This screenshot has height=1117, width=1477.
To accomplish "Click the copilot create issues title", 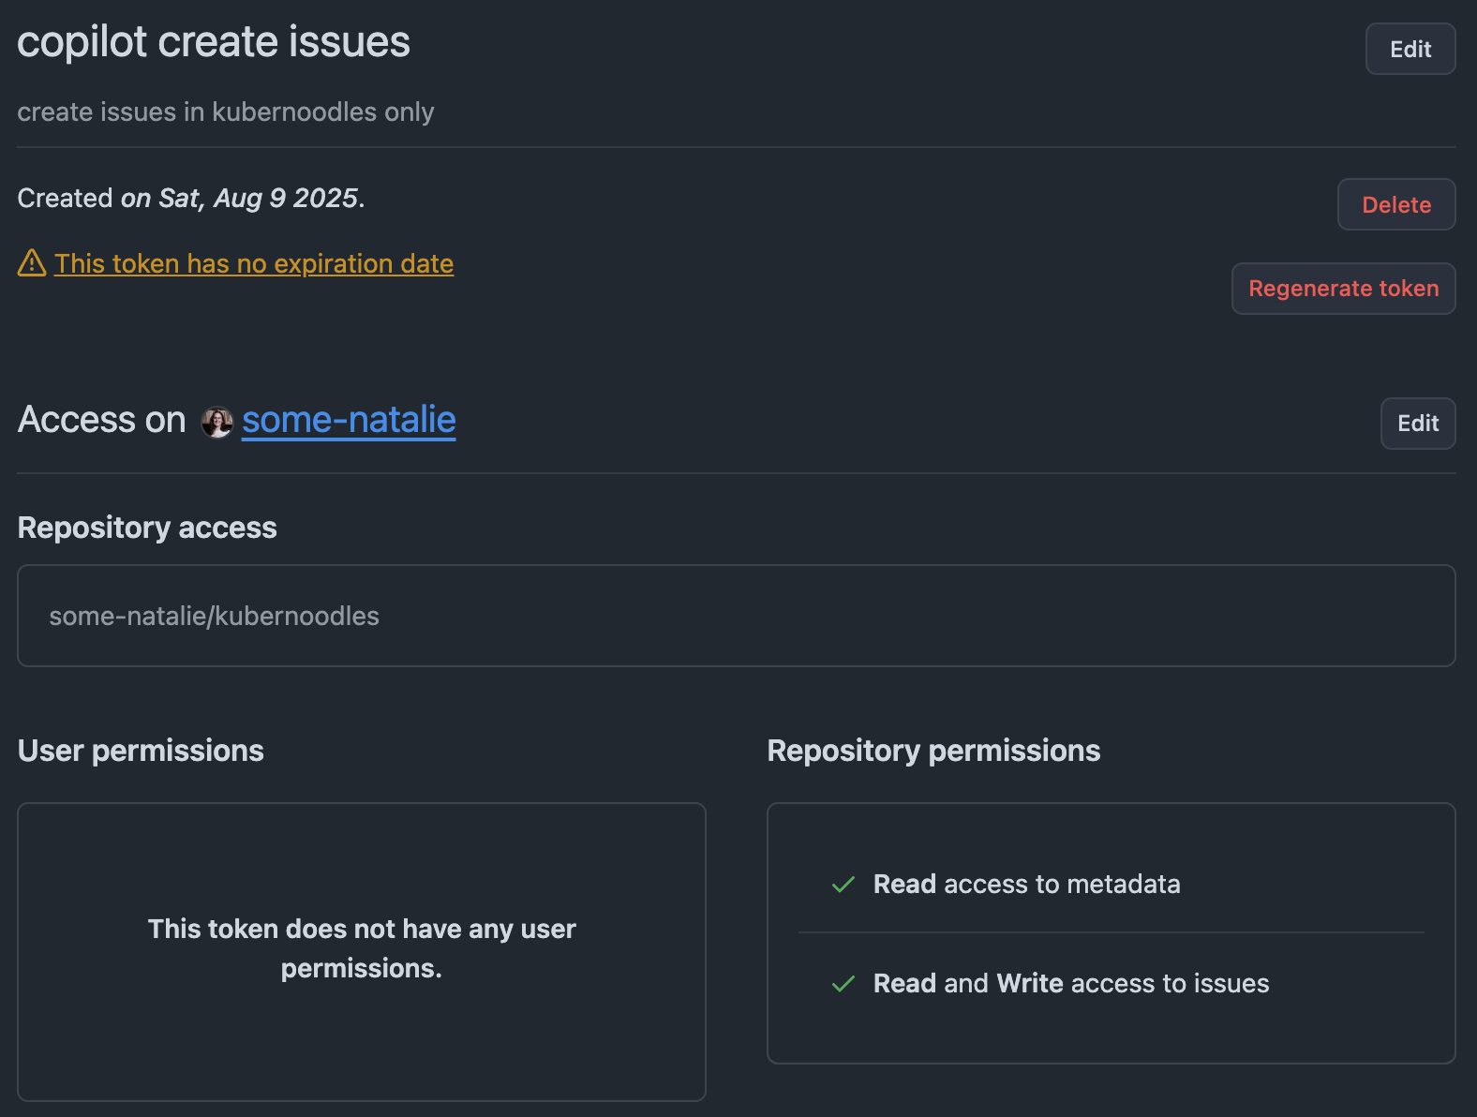I will 214,42.
